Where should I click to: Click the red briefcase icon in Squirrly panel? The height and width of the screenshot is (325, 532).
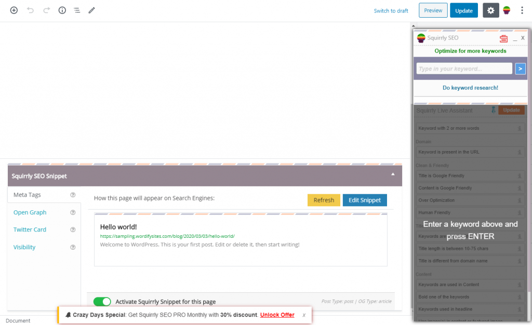click(x=503, y=38)
